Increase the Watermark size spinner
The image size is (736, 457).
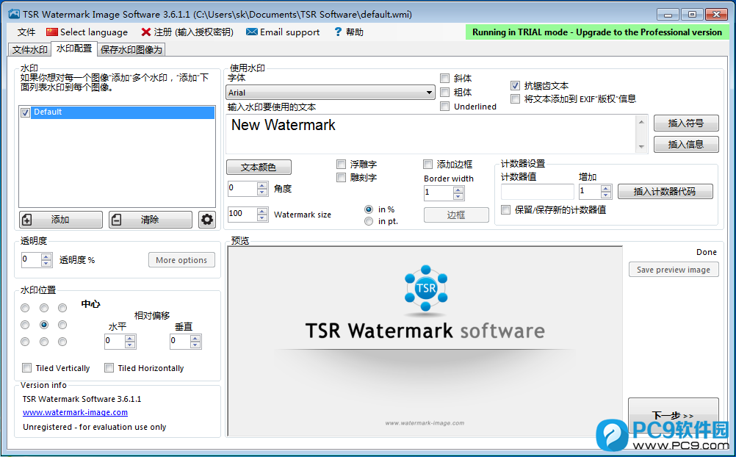262,212
